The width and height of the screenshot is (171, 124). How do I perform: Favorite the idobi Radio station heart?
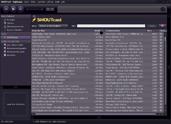click(161, 34)
